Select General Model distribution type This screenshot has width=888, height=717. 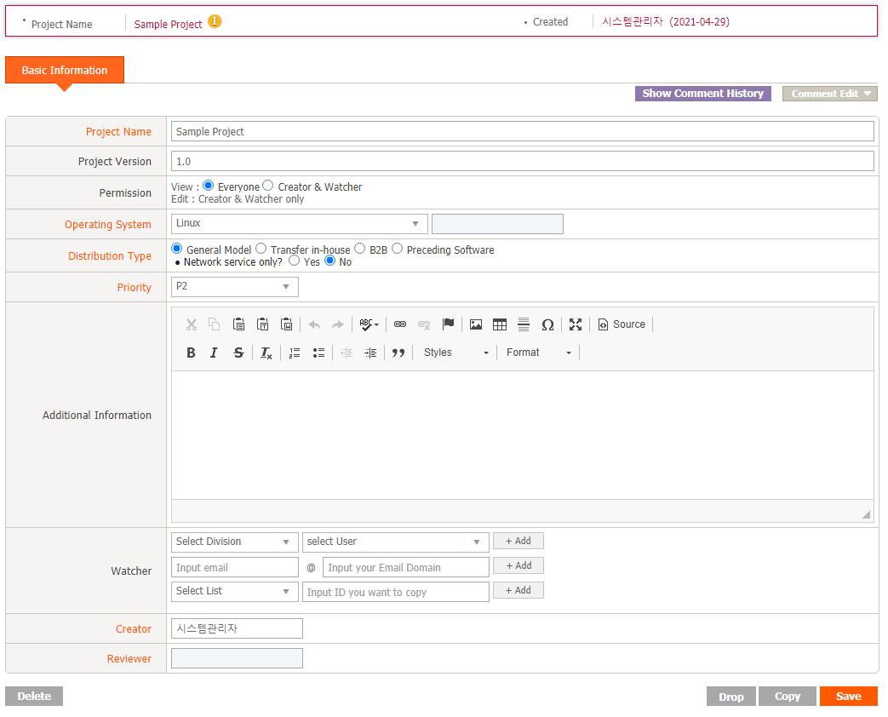point(177,249)
